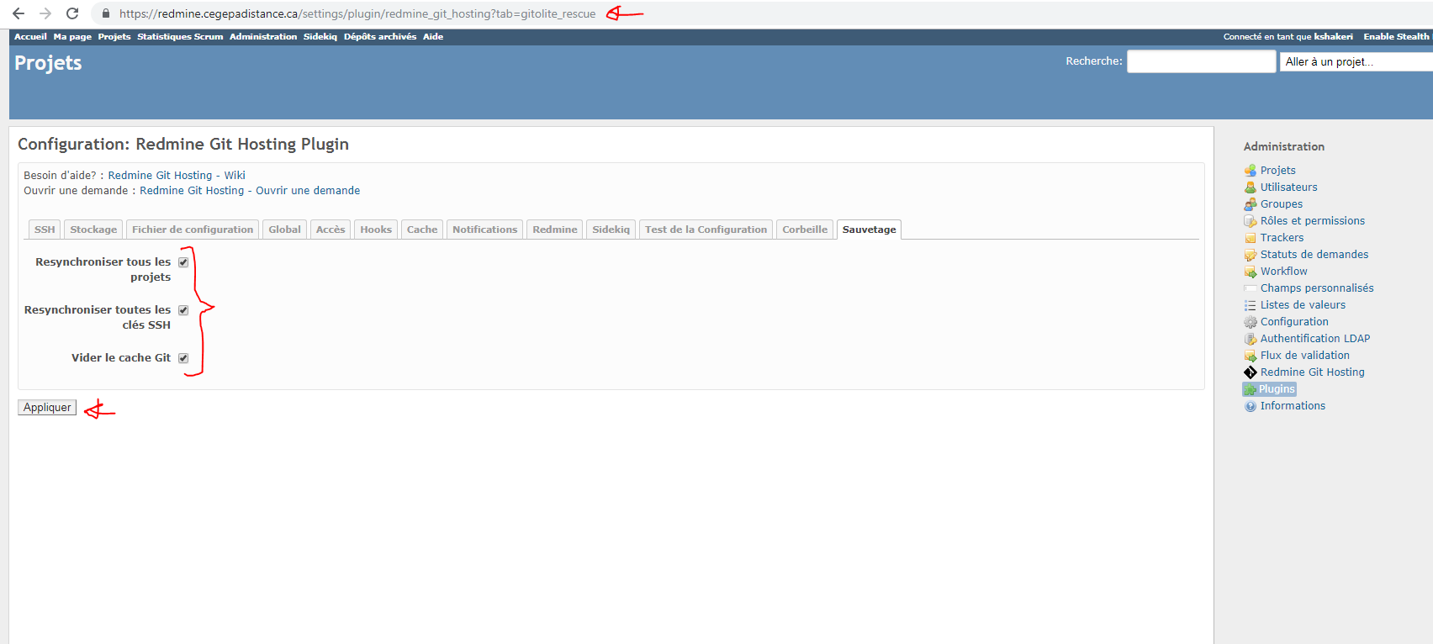Click the Groupes icon in the sidebar
1433x644 pixels.
1251,204
